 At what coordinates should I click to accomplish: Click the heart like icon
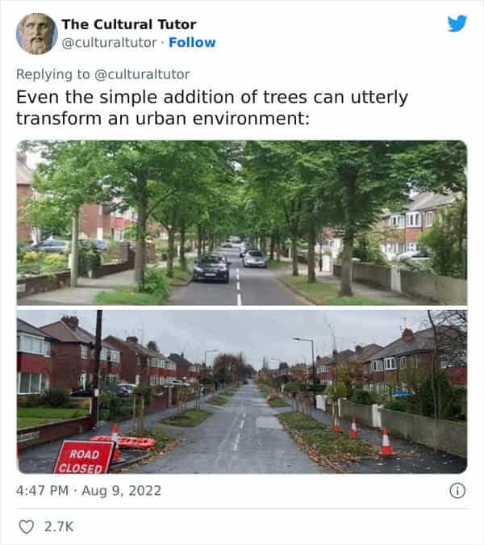pos(26,526)
